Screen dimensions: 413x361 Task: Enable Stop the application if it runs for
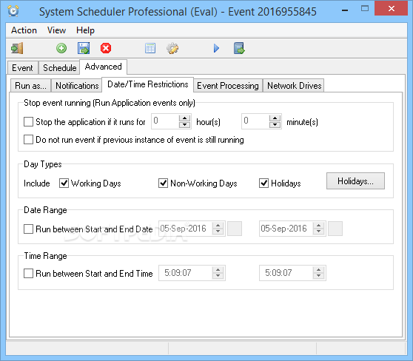[x=28, y=122]
